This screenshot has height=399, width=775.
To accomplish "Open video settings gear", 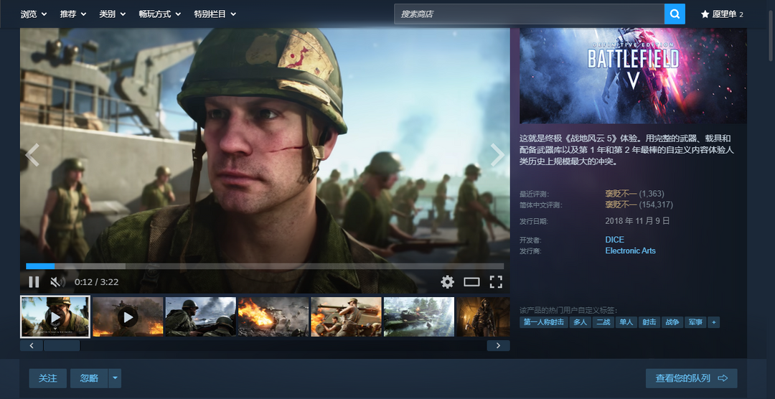I will coord(447,282).
